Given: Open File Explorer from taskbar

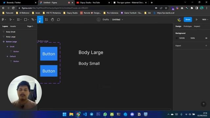Looking at the screenshot, I should 71,114.
